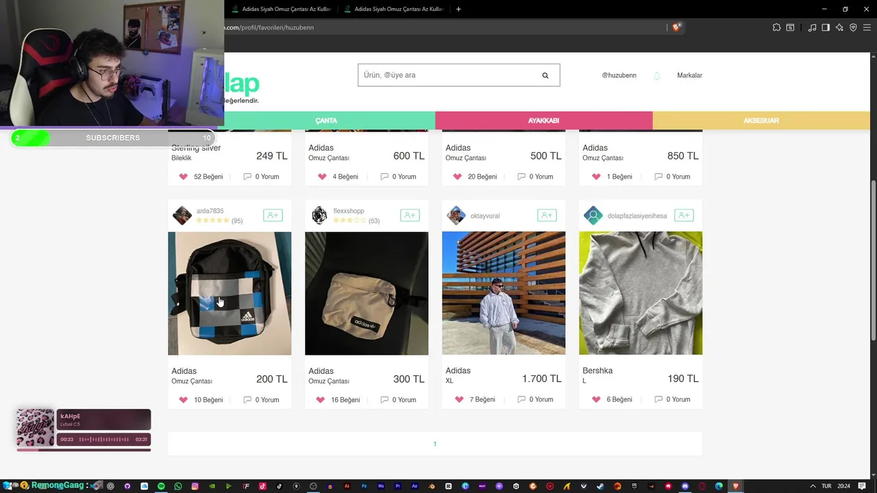The height and width of the screenshot is (493, 877).
Task: Open the @huzubenn profile link
Action: [619, 75]
